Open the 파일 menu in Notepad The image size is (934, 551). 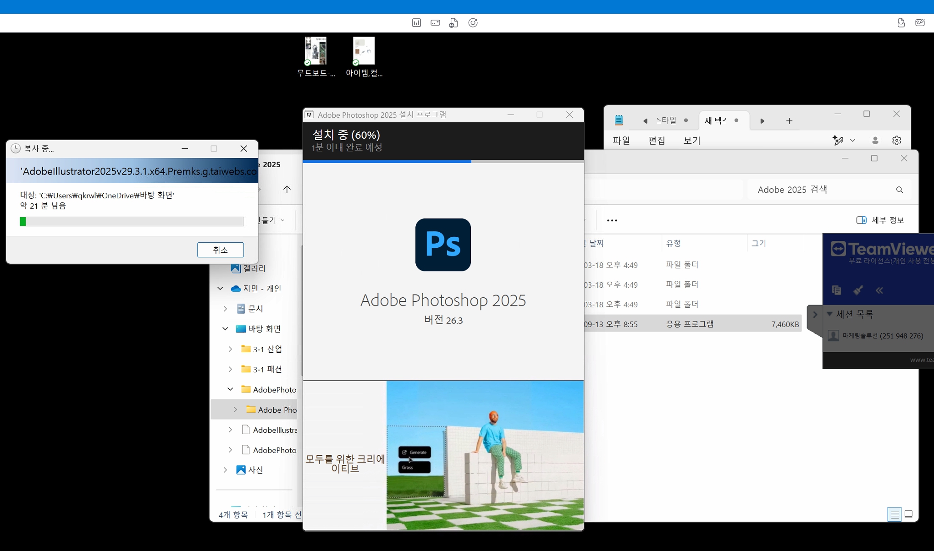(x=621, y=141)
